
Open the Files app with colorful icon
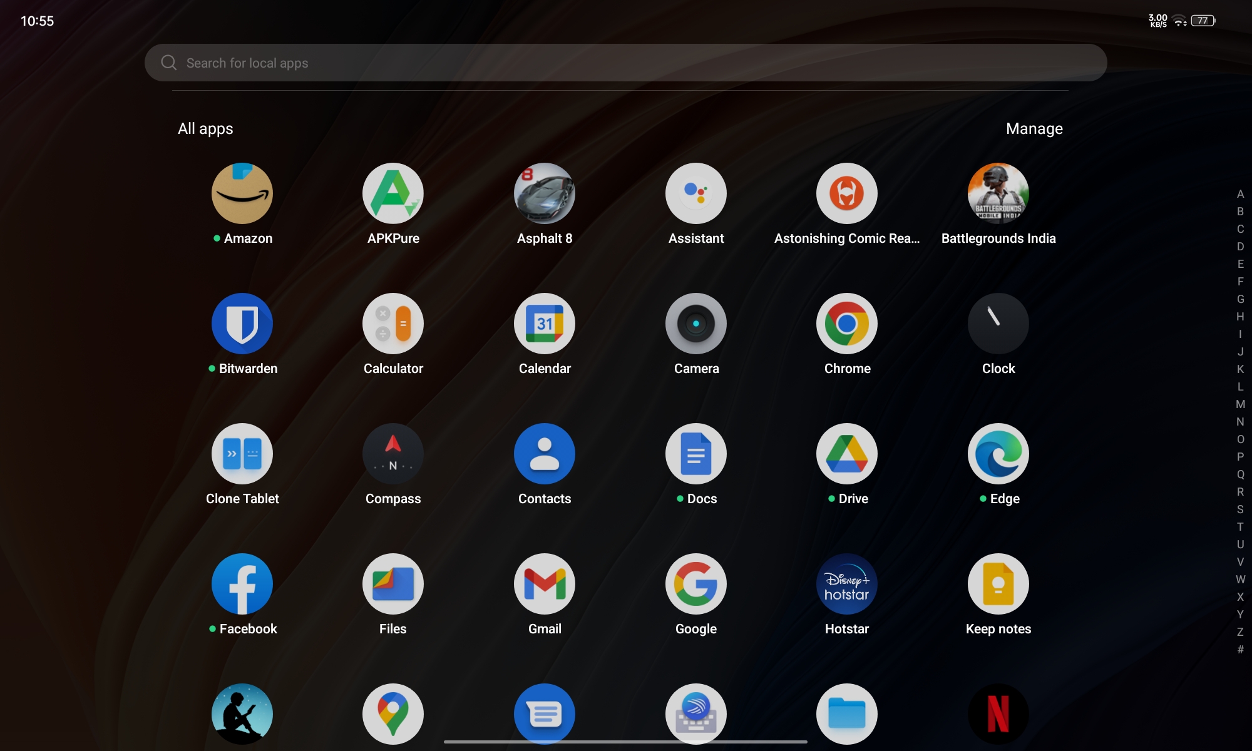[393, 584]
